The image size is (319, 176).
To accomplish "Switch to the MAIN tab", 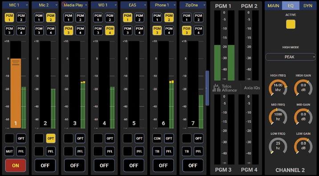I will [x=273, y=6].
